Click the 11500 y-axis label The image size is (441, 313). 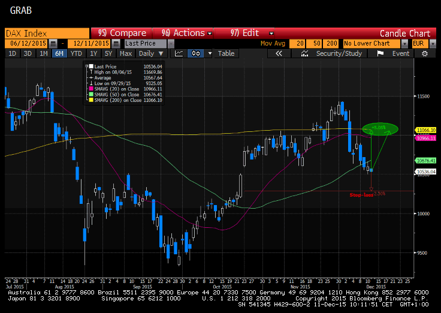point(423,97)
